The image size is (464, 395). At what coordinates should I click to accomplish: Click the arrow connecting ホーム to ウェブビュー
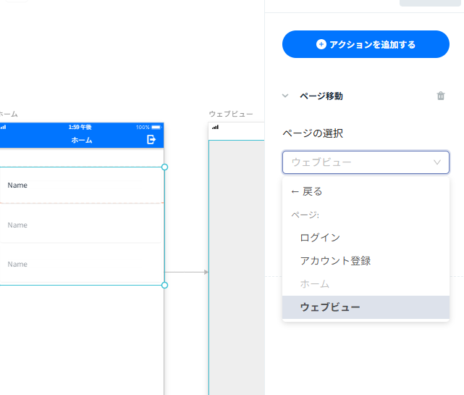186,272
